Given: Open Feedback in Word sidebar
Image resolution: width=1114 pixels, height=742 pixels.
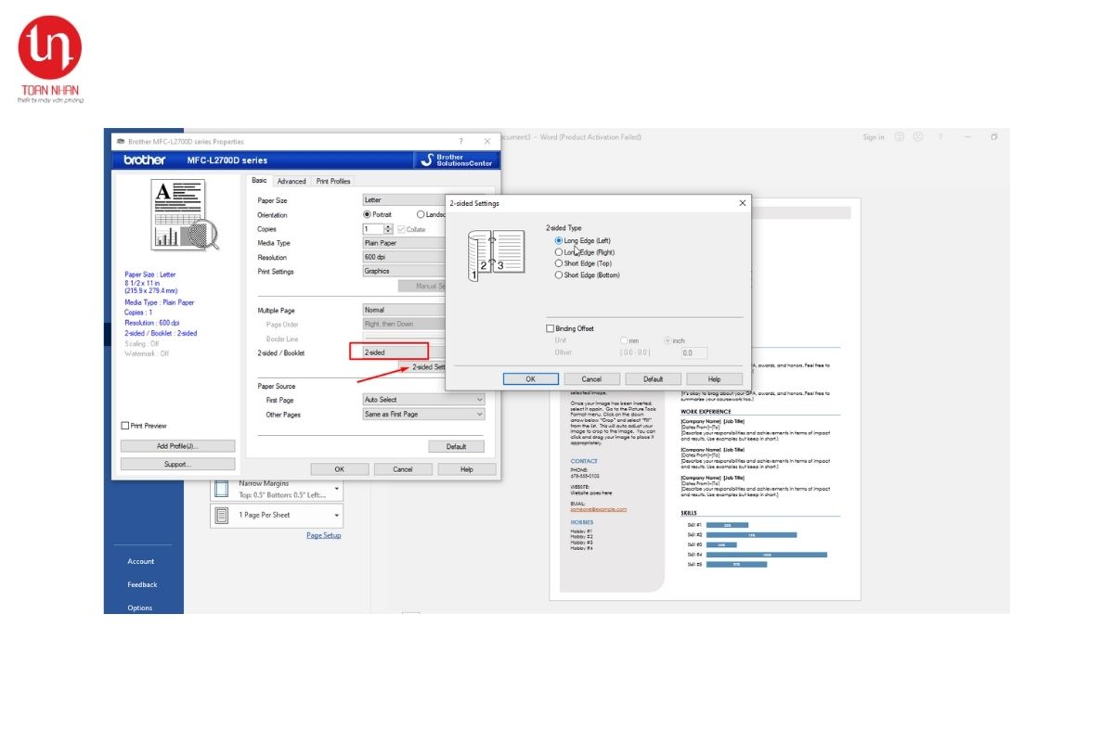Looking at the screenshot, I should coord(142,584).
